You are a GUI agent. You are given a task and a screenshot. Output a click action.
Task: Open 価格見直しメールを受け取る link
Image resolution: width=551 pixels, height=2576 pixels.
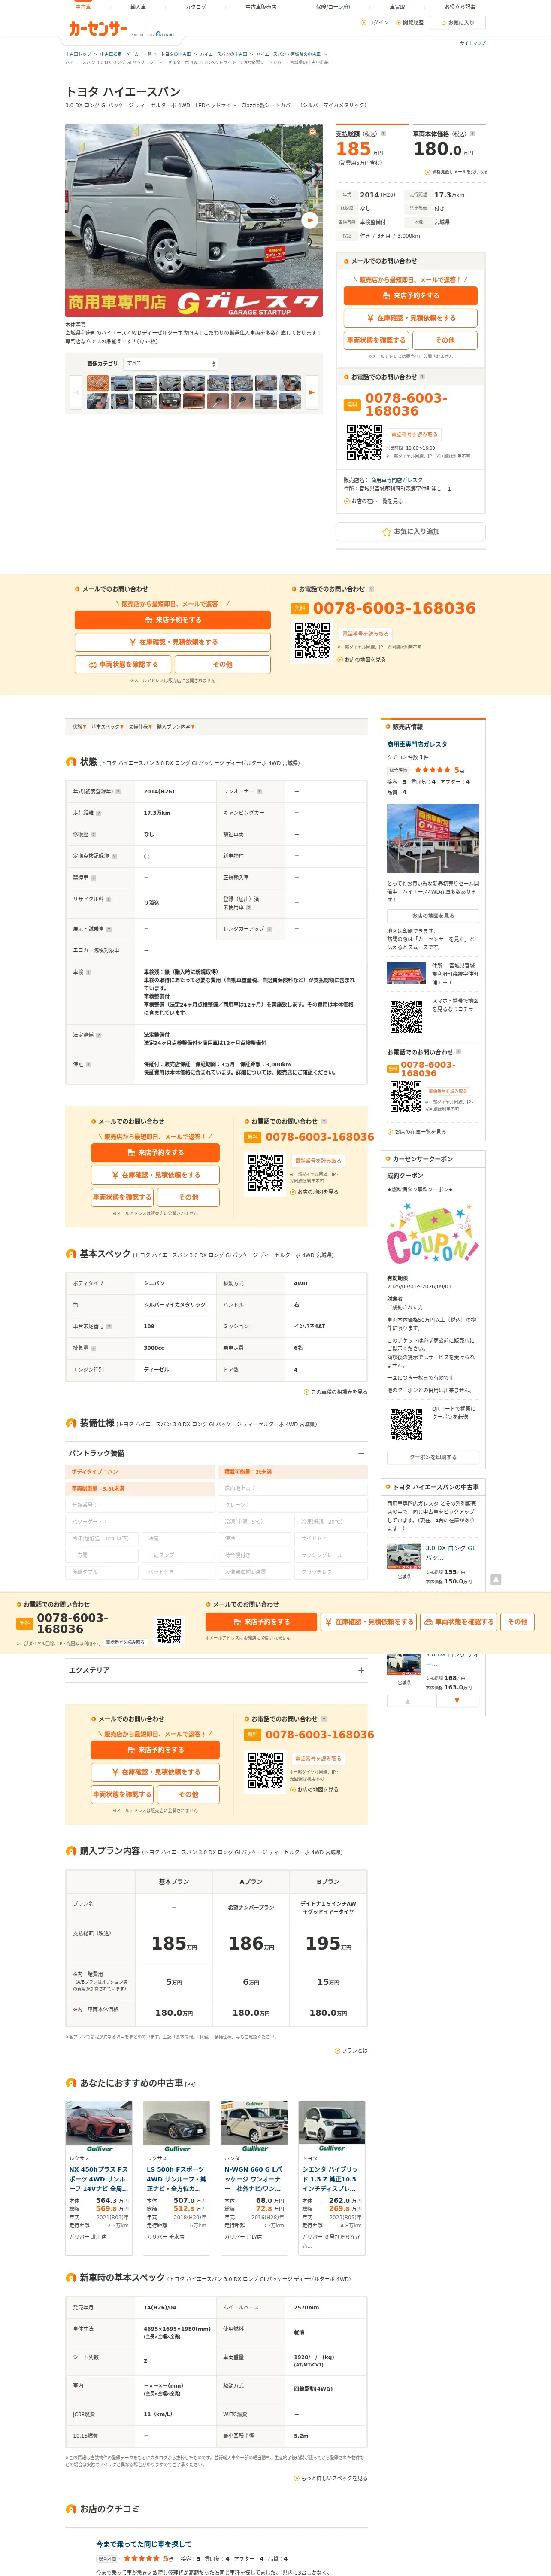click(457, 172)
